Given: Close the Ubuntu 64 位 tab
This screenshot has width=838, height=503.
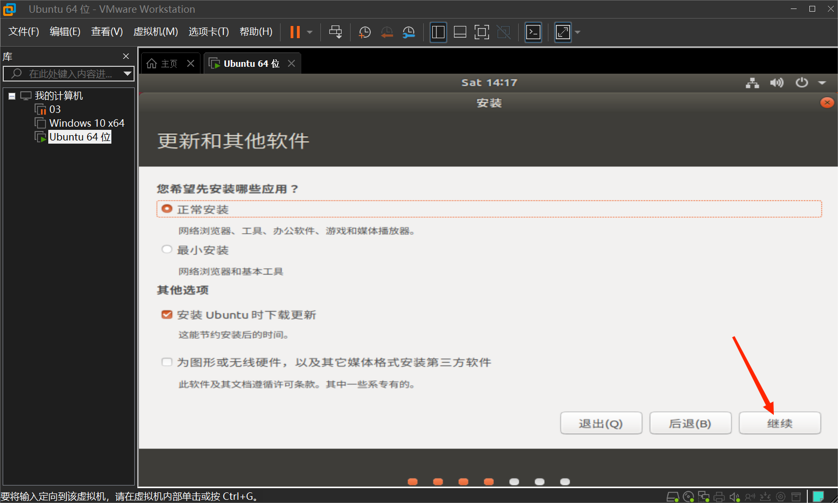Looking at the screenshot, I should click(291, 64).
